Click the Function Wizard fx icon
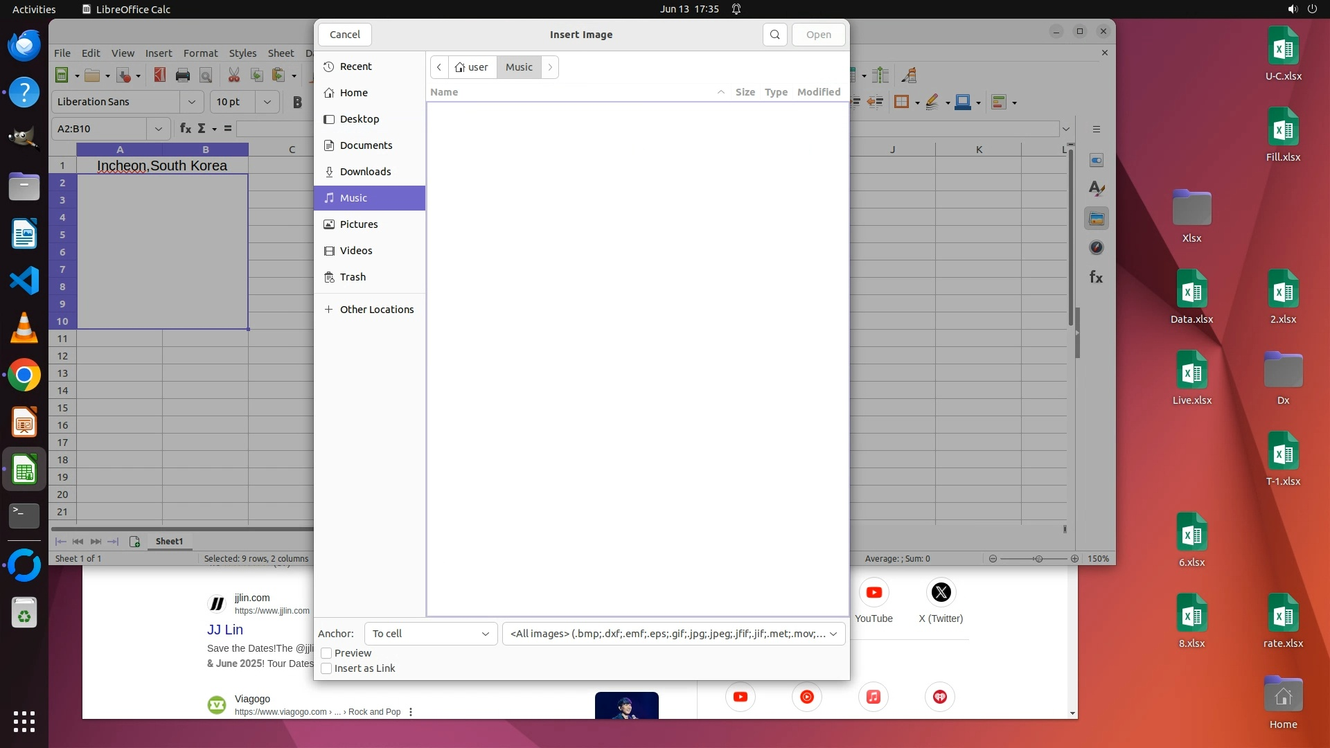 point(185,129)
